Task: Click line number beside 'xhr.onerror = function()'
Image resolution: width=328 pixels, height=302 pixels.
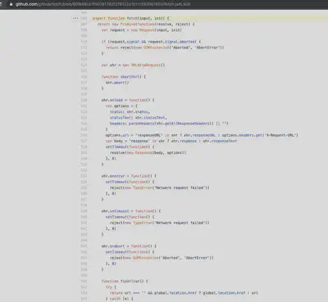Action: coord(84,176)
